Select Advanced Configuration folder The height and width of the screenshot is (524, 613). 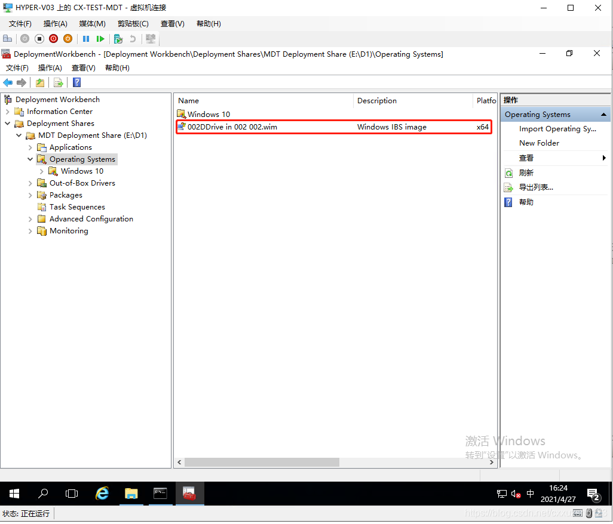pyautogui.click(x=91, y=219)
